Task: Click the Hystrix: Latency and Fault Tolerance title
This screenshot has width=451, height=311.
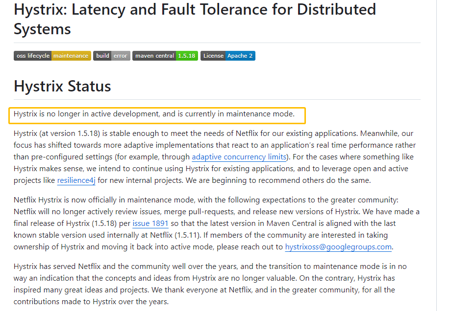Action: [195, 19]
